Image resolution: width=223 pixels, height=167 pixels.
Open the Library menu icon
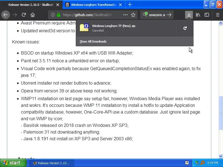198,15
